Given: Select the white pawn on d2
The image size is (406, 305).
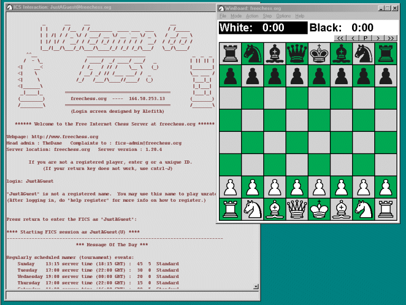Looking at the screenshot, I should [297, 187].
